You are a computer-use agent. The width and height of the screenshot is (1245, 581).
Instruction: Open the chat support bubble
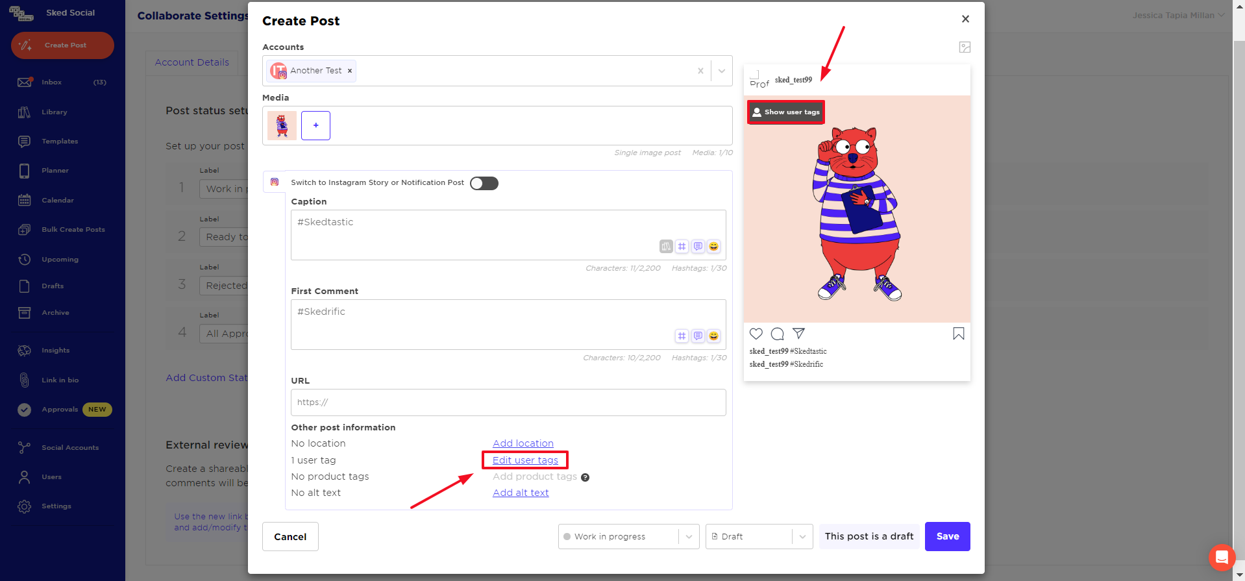[1221, 557]
